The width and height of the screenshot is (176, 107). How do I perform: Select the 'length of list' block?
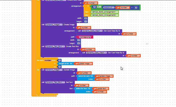(66, 64)
